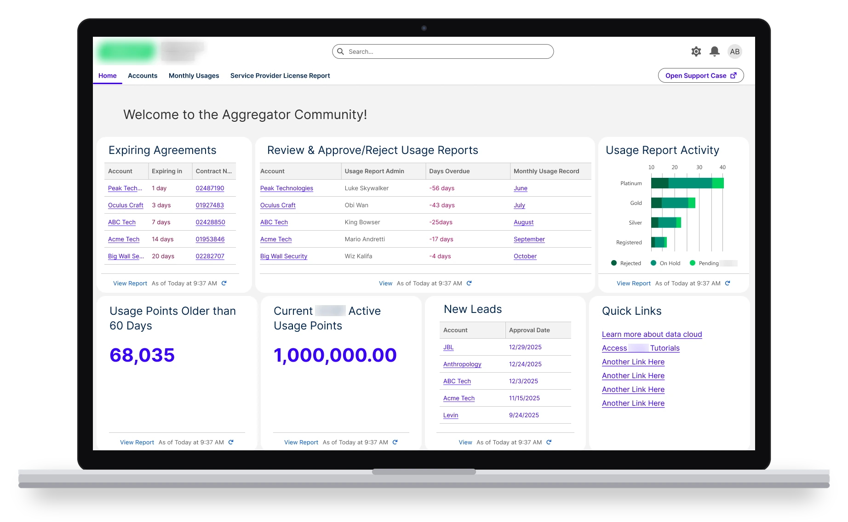The height and width of the screenshot is (522, 848).
Task: Click the Platinum bar in chart
Action: tap(688, 183)
